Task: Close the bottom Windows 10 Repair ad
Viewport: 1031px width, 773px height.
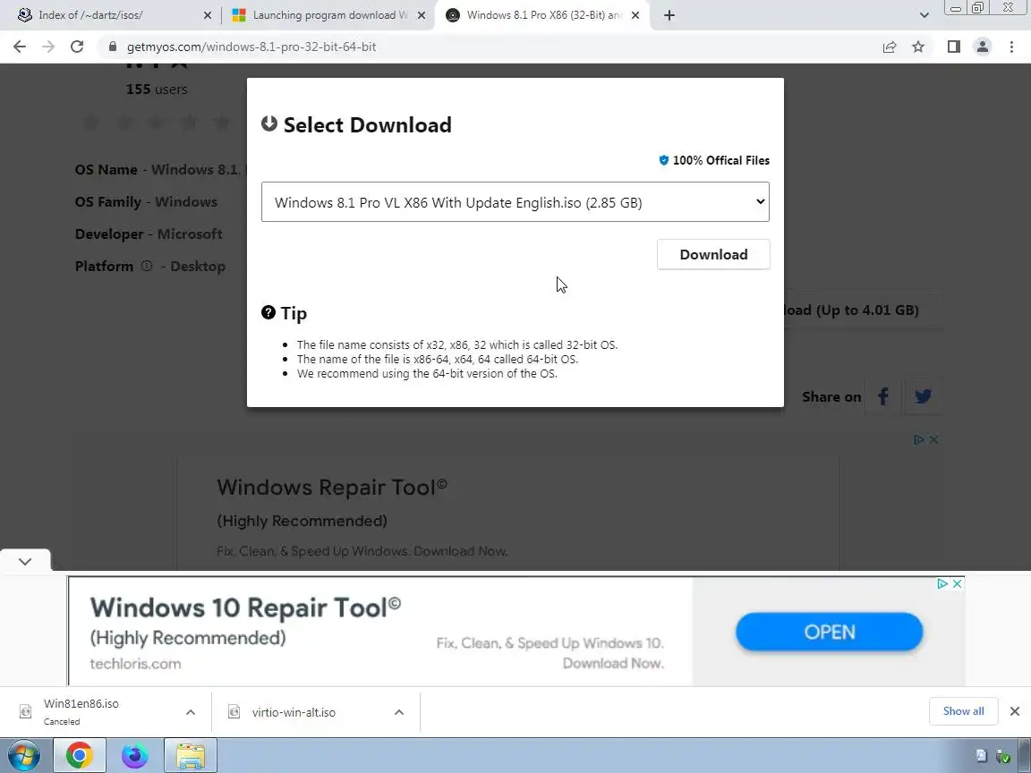Action: [958, 583]
